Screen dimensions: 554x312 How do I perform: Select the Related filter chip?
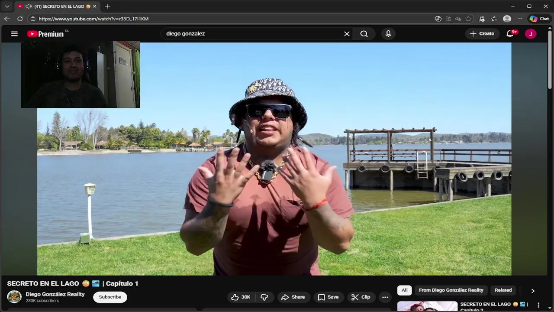point(503,290)
